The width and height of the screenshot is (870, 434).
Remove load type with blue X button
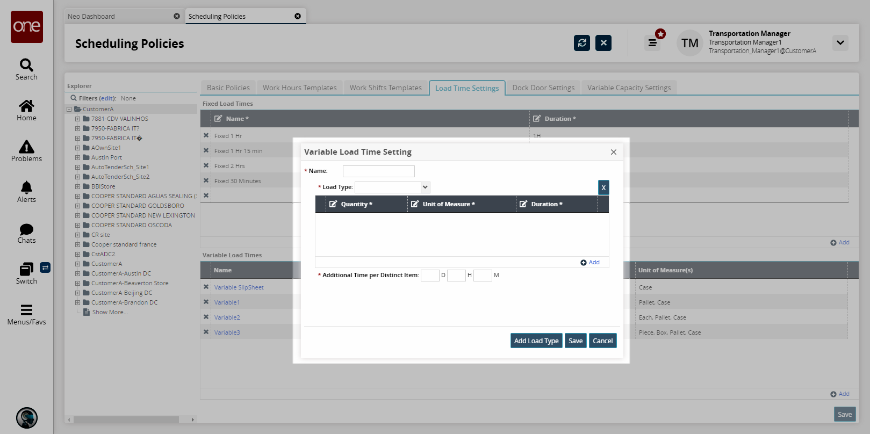coord(603,187)
